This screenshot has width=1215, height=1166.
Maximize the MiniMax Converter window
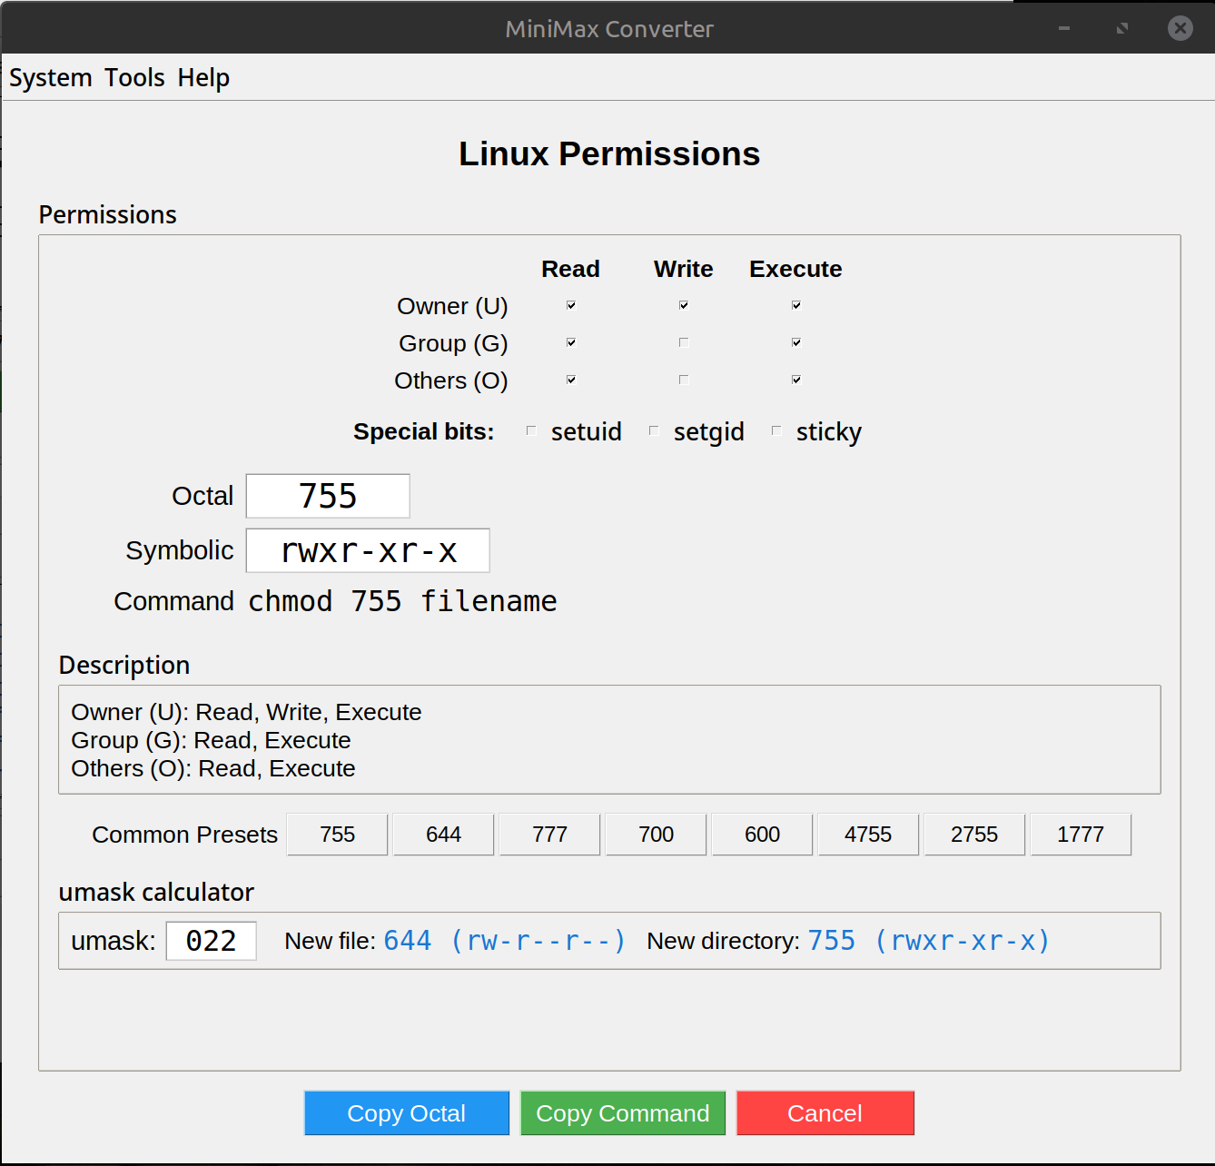pyautogui.click(x=1122, y=28)
